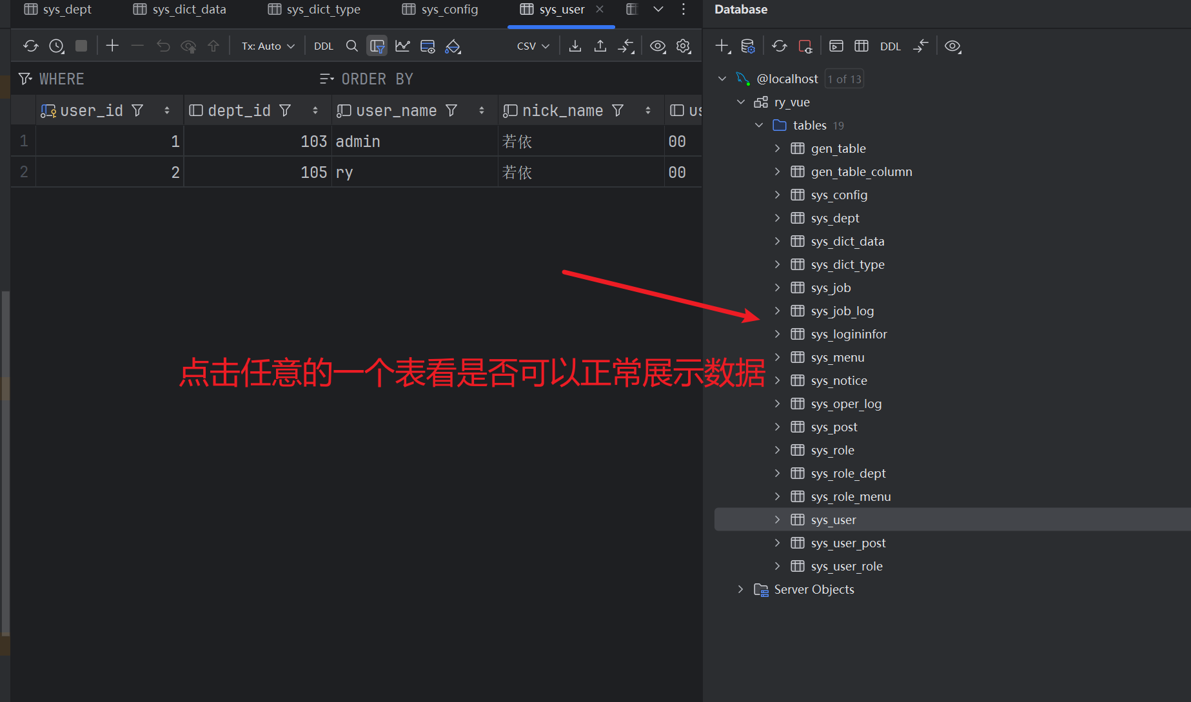Toggle the local filter panel icon
1191x702 pixels.
coord(377,46)
